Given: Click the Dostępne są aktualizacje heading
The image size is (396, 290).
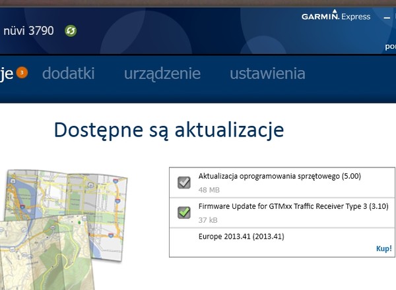Looking at the screenshot, I should [169, 130].
